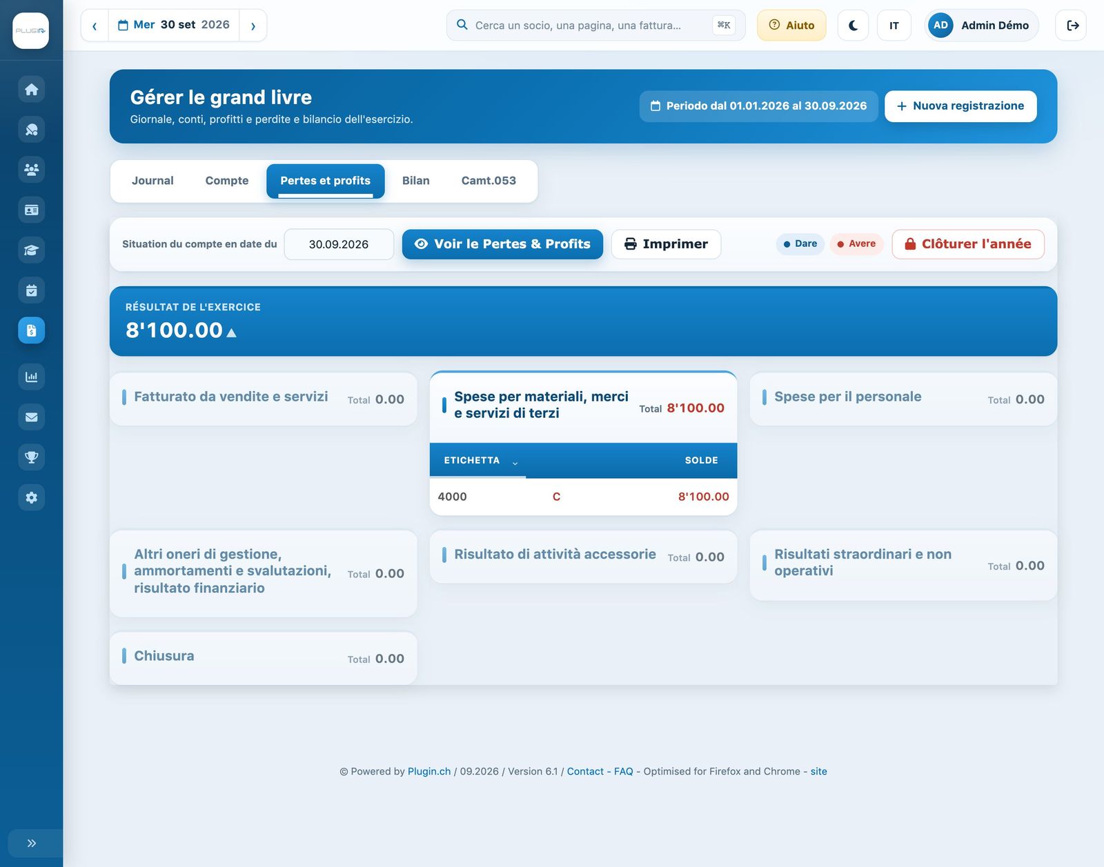The image size is (1104, 867).
Task: Open the envelope mail sidebar icon
Action: (x=31, y=417)
